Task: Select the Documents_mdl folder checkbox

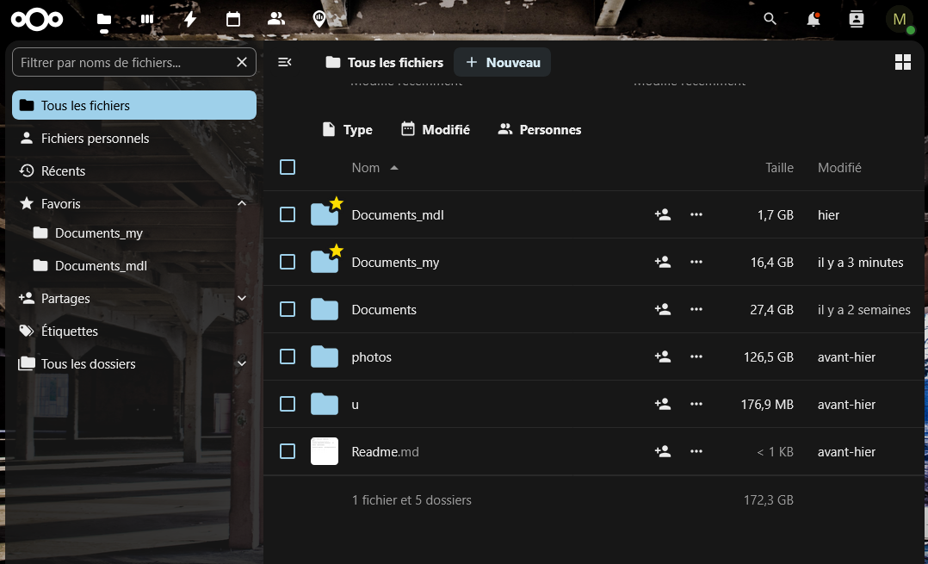Action: coord(288,214)
